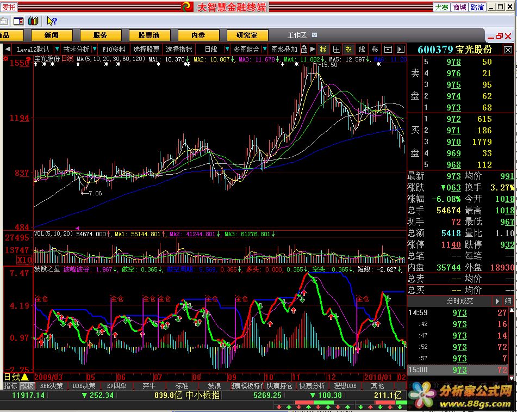Expand the 多图组合 dropdown arrow
The width and height of the screenshot is (517, 412).
point(264,49)
